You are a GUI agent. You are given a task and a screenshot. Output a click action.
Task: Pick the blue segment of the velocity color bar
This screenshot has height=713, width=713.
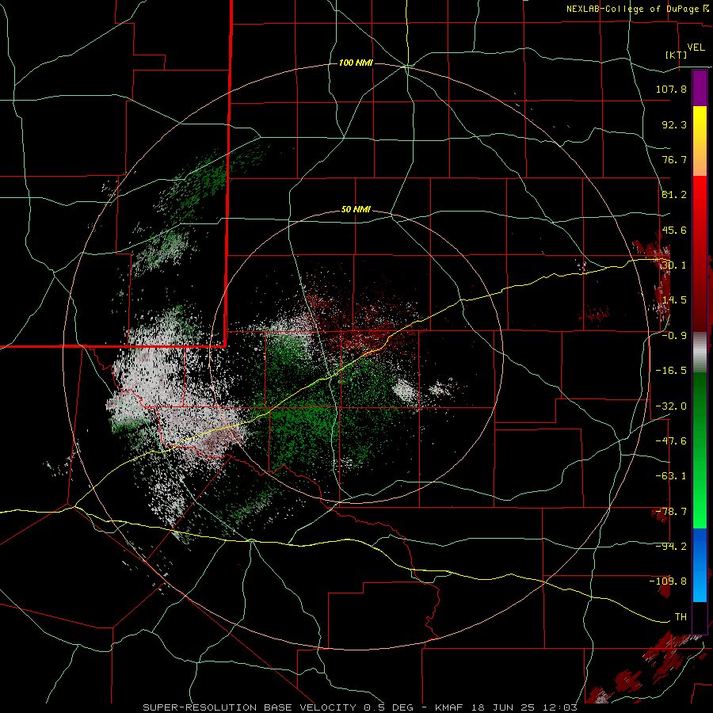click(700, 565)
